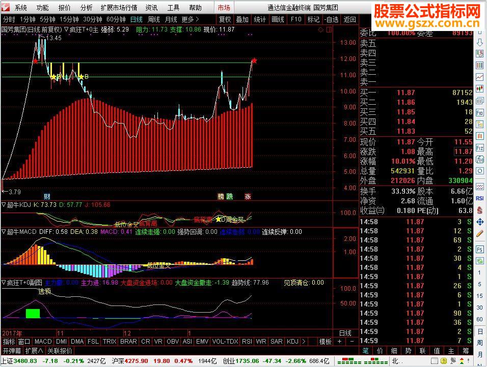Select the RSI icon in right sidebar

480,198
